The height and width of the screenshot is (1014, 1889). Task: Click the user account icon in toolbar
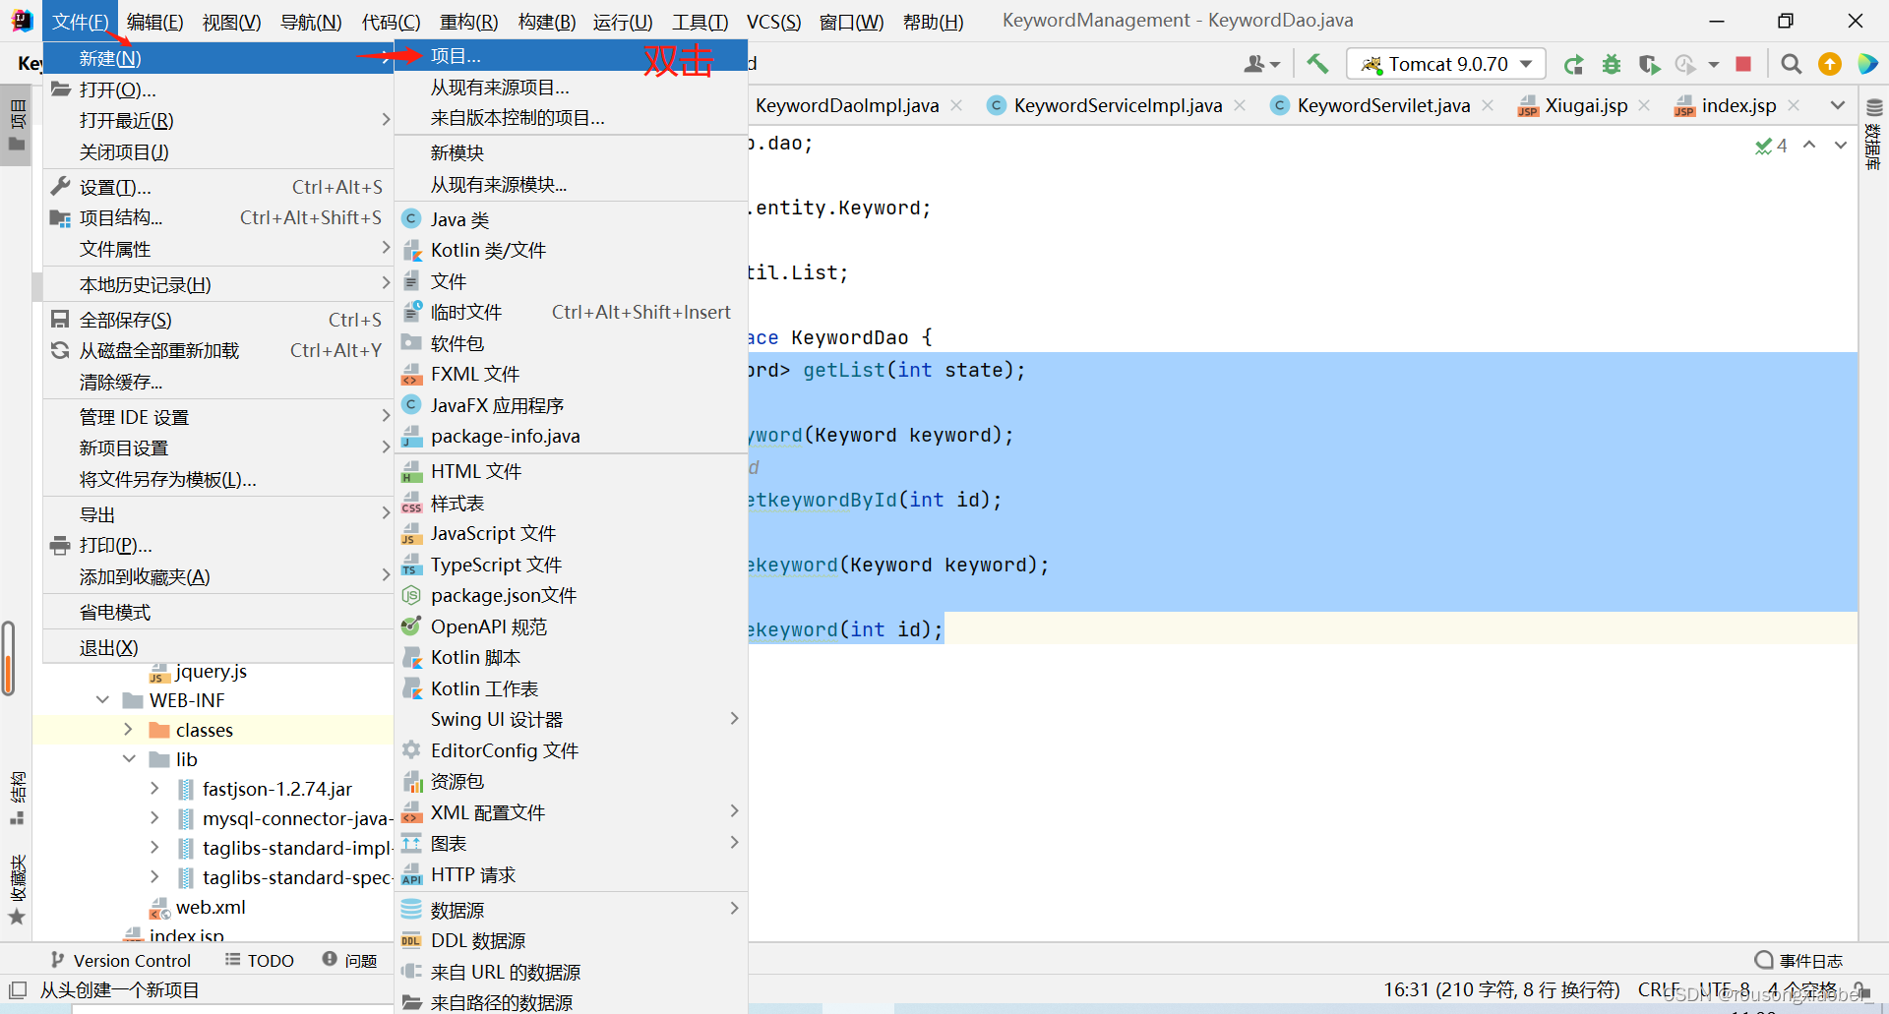pyautogui.click(x=1261, y=64)
